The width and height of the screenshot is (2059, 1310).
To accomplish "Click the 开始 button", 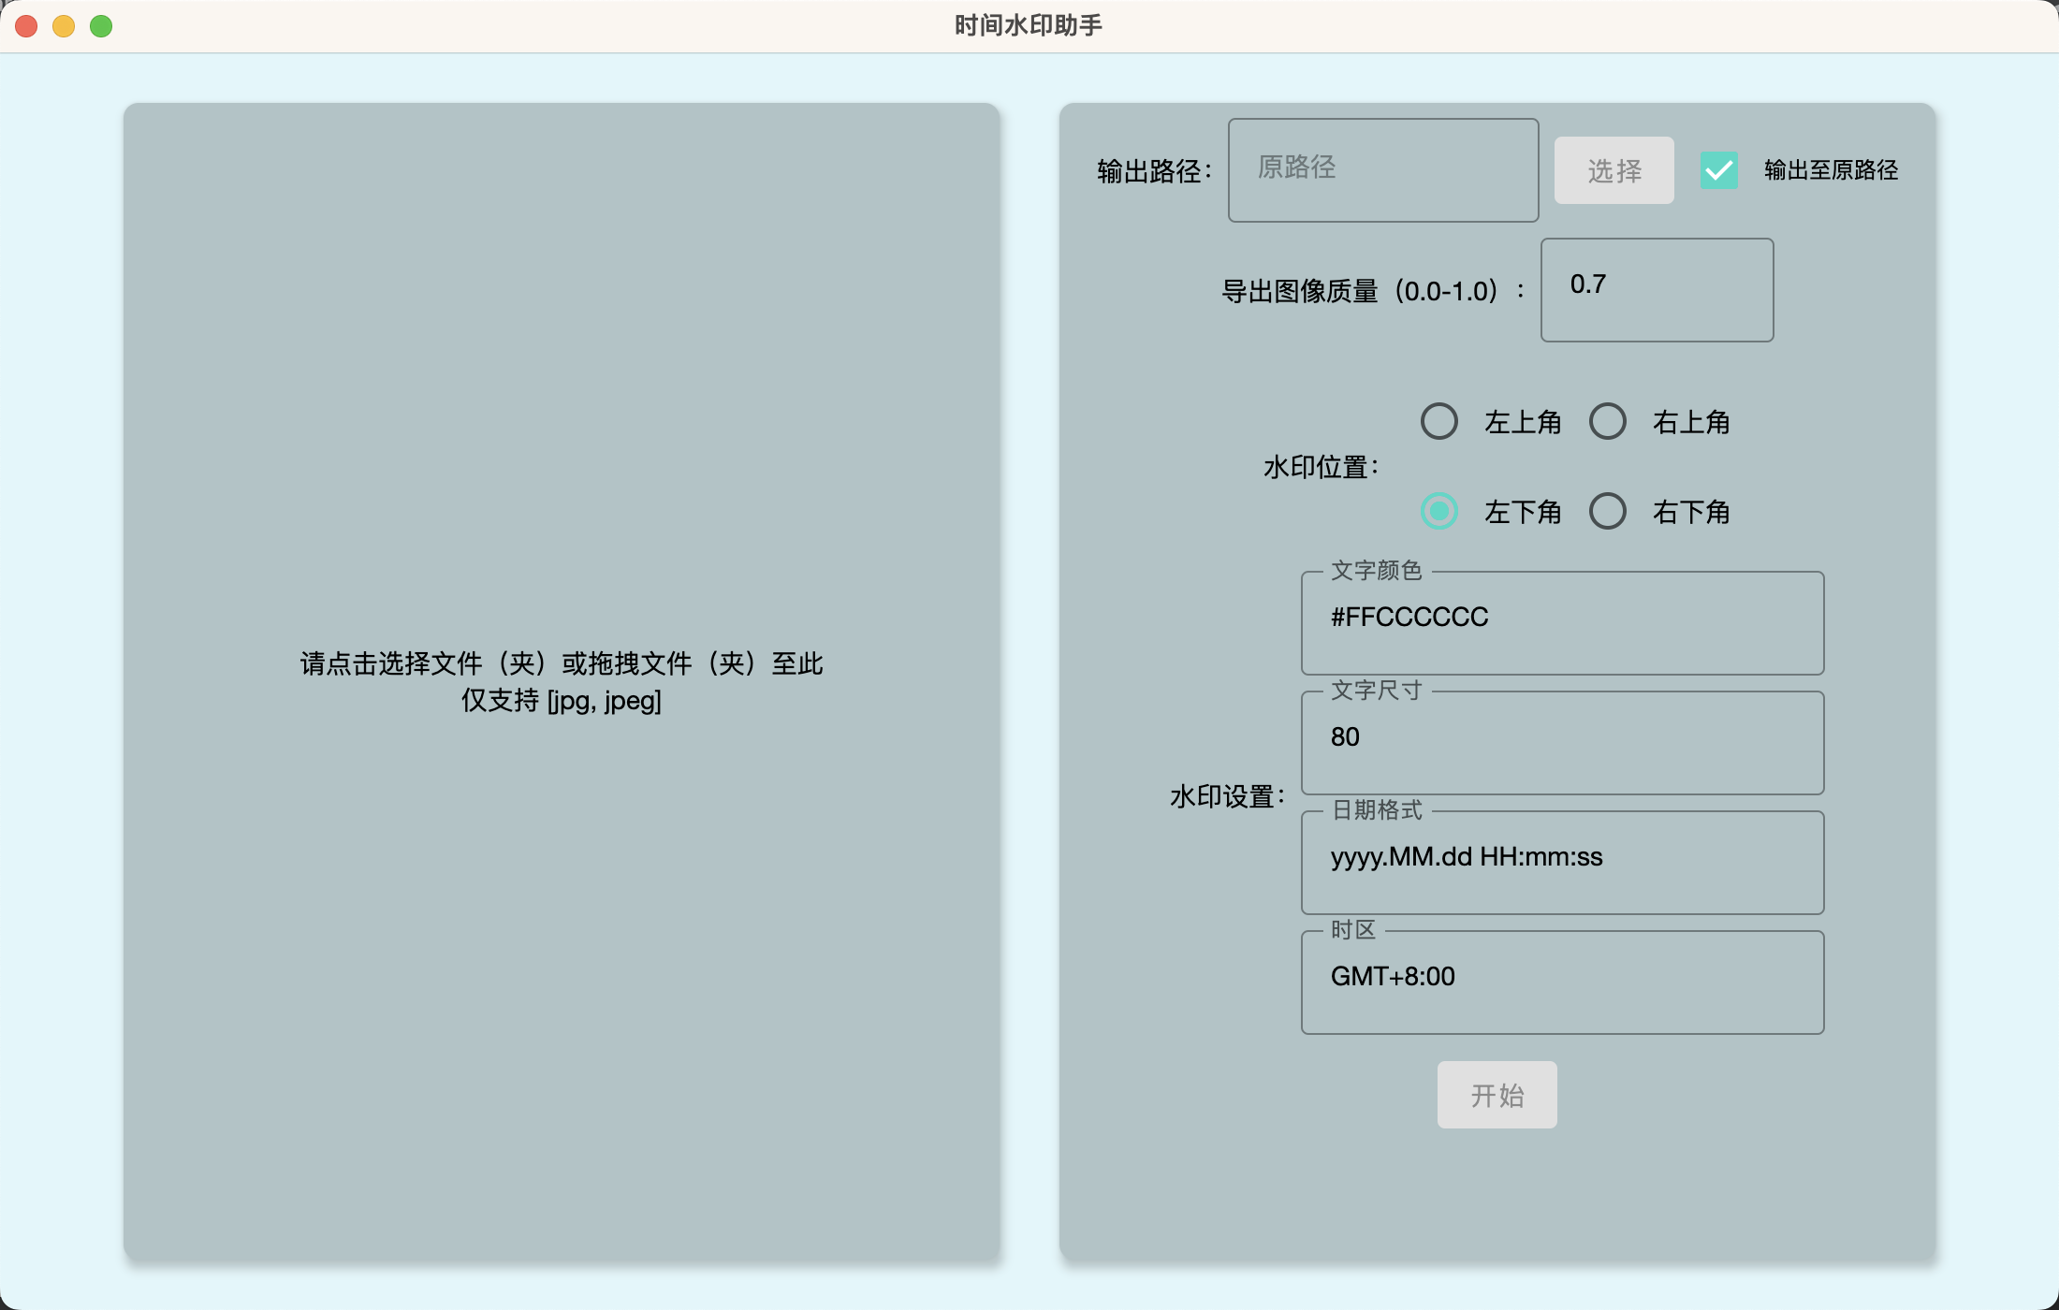I will [1497, 1095].
